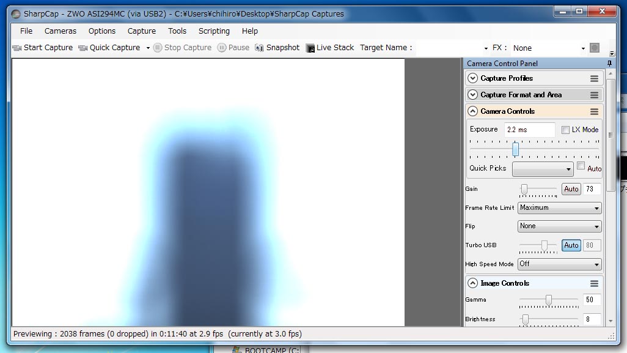Click the Exposure value field
Screen dimensions: 627x353
point(530,130)
